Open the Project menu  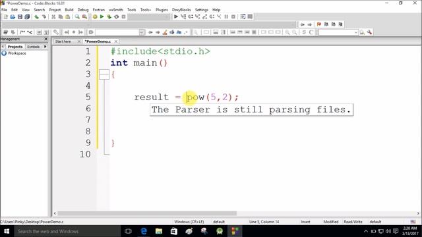tap(55, 10)
